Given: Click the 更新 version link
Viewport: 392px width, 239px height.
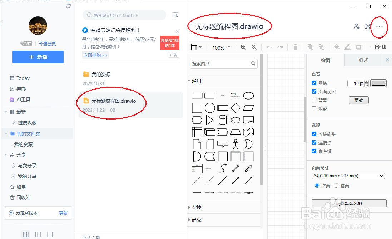Looking at the screenshot, I should coord(63,213).
